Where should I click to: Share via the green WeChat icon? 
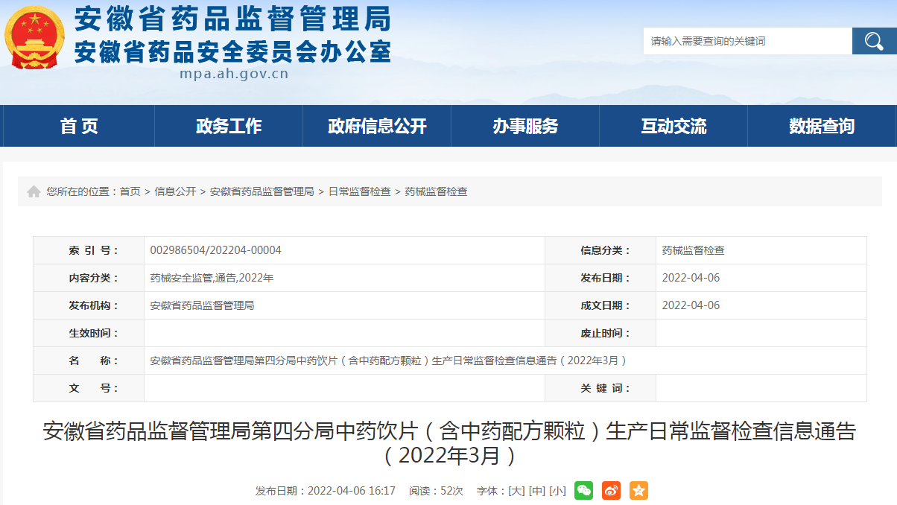tap(583, 490)
